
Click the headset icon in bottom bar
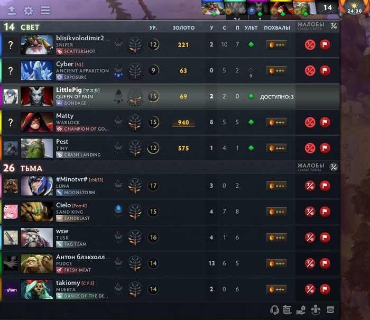coord(274,310)
